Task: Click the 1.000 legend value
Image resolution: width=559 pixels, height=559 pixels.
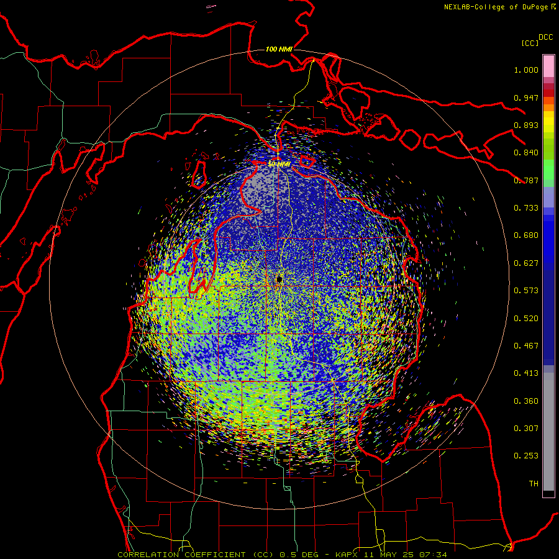Action: [526, 70]
